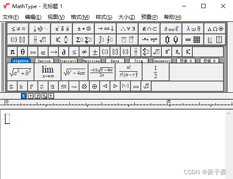The width and height of the screenshot is (233, 179).
Task: Open the box templates palette
Action: click(215, 39)
